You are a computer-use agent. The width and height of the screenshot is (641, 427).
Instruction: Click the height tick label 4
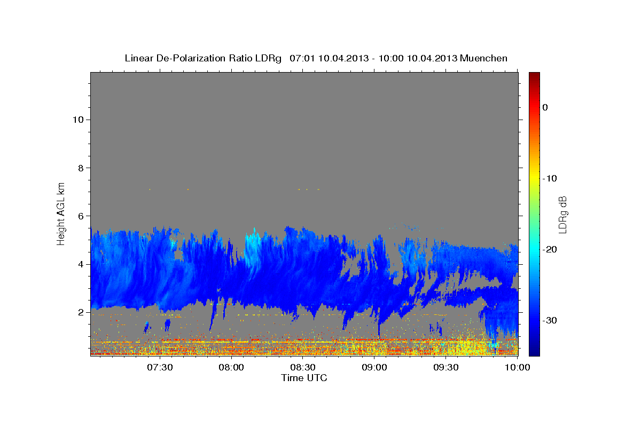80,264
